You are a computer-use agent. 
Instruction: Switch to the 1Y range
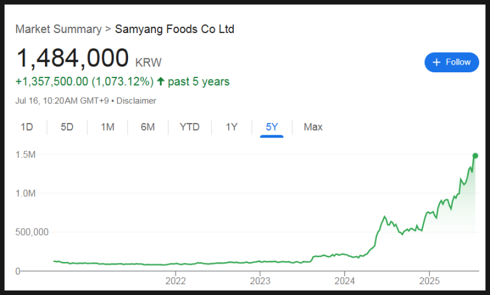(231, 127)
